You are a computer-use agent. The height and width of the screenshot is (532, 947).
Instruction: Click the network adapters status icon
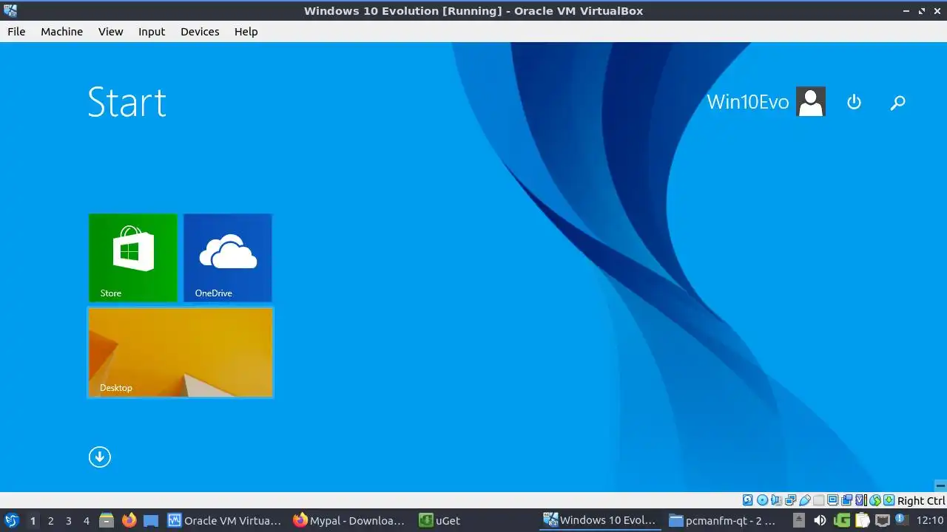tap(791, 501)
